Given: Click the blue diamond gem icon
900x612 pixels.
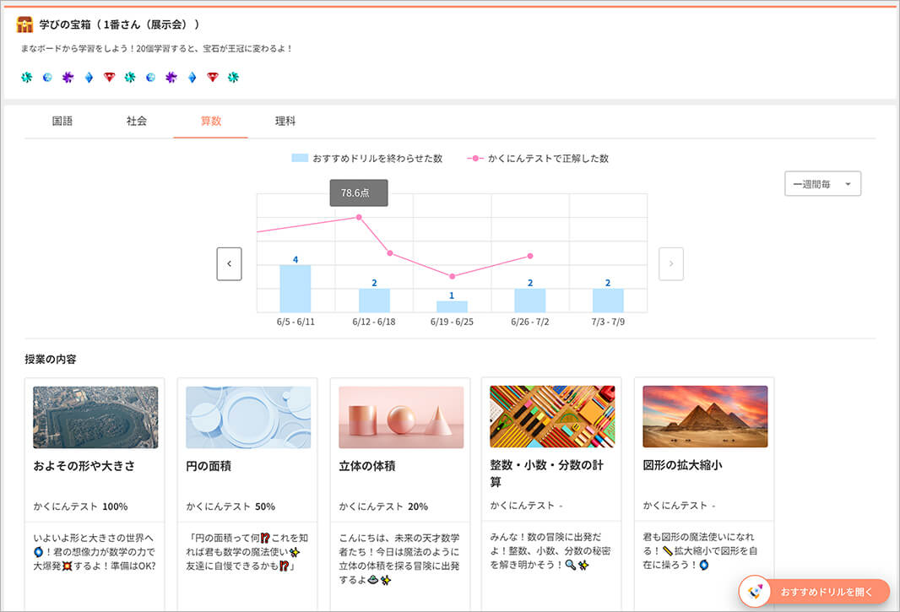Looking at the screenshot, I should (x=88, y=76).
